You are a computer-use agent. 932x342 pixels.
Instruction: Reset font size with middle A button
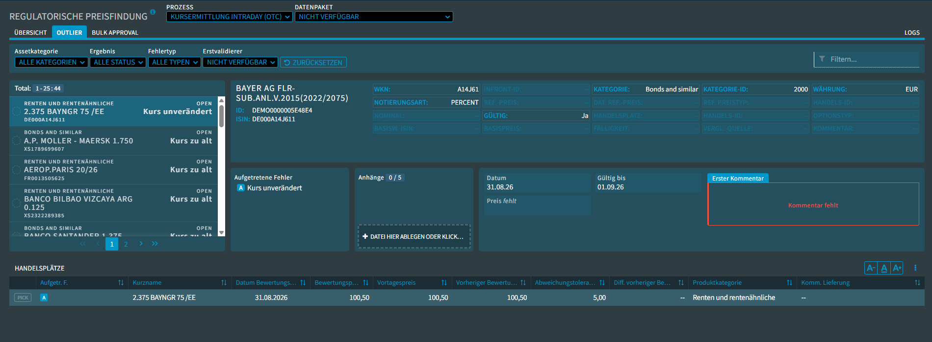click(884, 268)
